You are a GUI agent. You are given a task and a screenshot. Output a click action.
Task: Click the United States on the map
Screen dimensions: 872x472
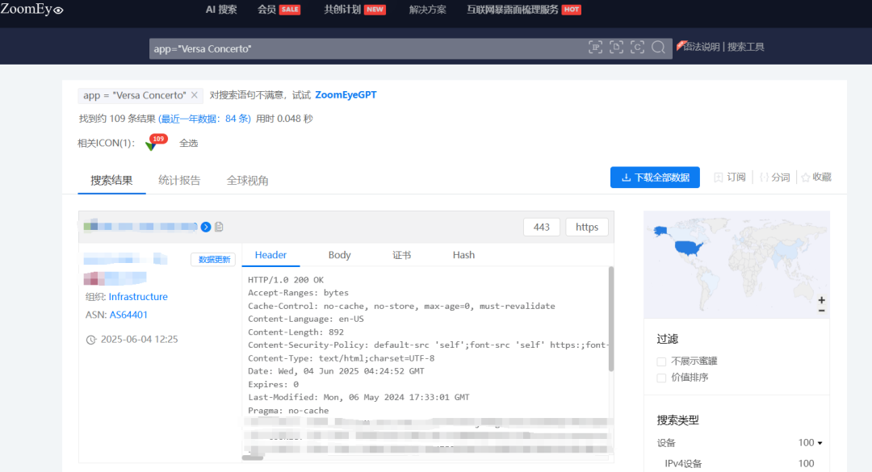687,247
